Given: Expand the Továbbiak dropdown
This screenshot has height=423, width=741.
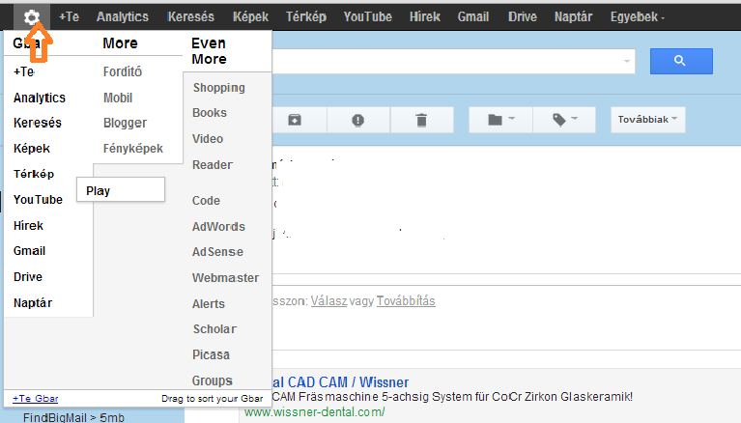Looking at the screenshot, I should tap(647, 120).
